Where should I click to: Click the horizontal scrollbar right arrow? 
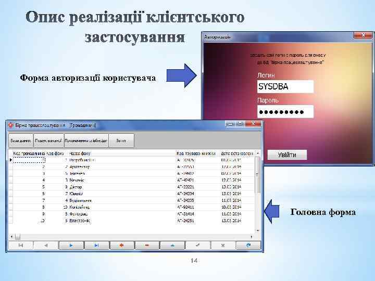click(x=252, y=237)
